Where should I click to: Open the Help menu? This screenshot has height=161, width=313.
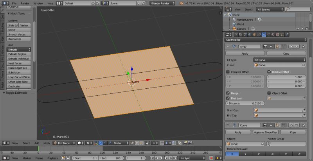coord(50,4)
